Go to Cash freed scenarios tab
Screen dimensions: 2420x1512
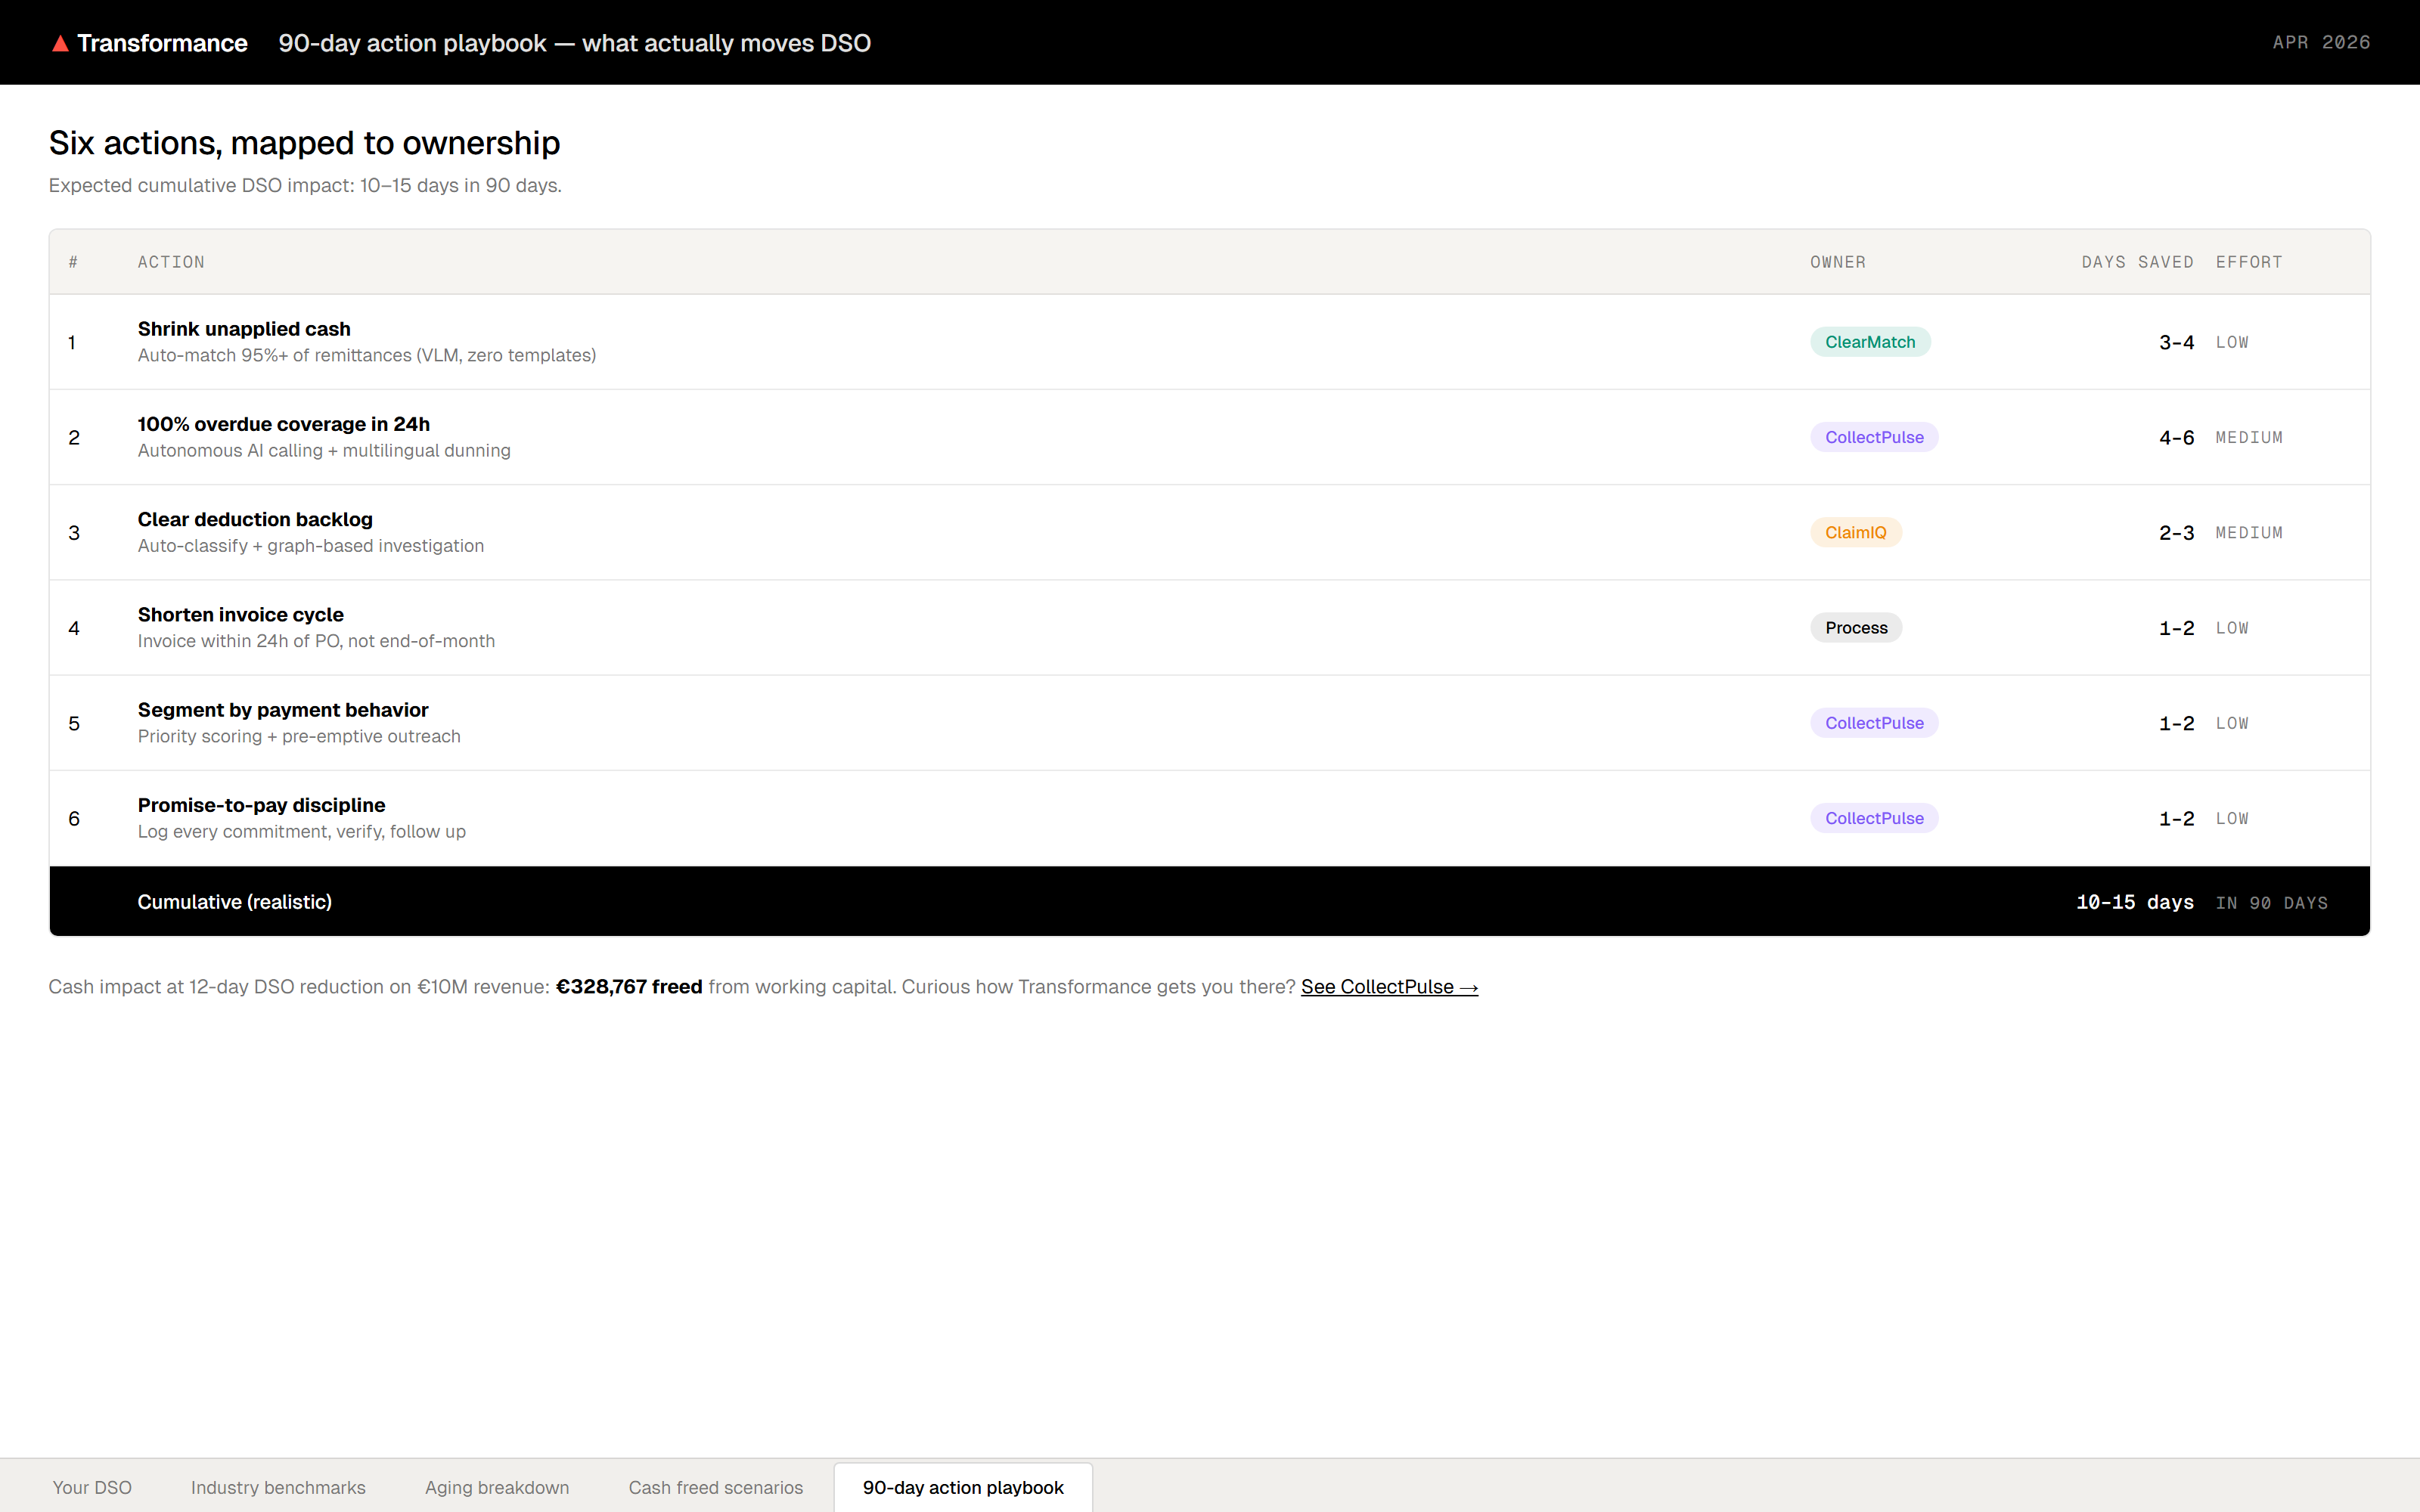[x=715, y=1487]
